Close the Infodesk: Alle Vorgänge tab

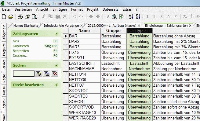82,26
